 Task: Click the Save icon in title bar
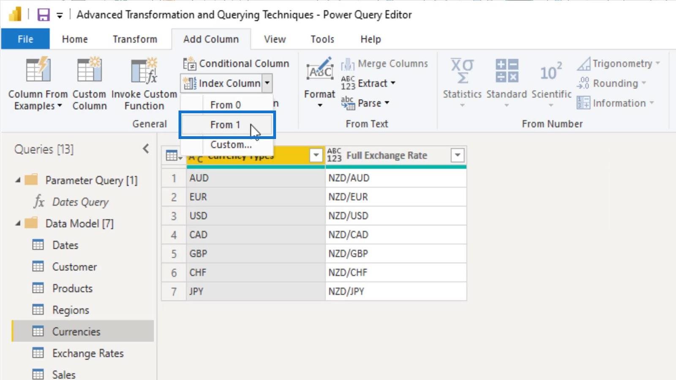(44, 15)
